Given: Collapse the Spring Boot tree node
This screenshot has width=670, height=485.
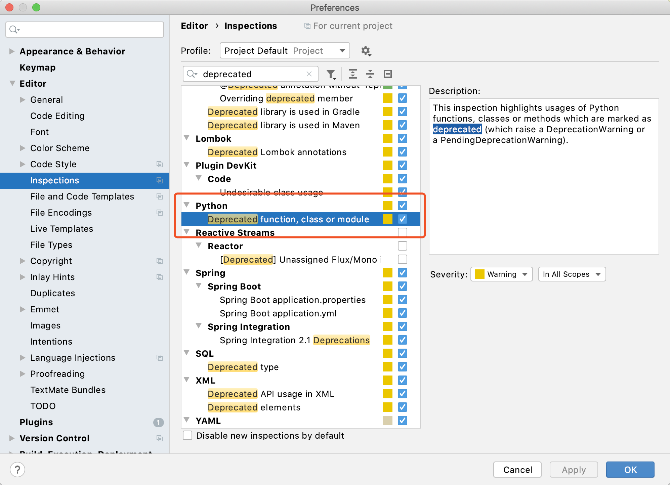Looking at the screenshot, I should tap(199, 286).
